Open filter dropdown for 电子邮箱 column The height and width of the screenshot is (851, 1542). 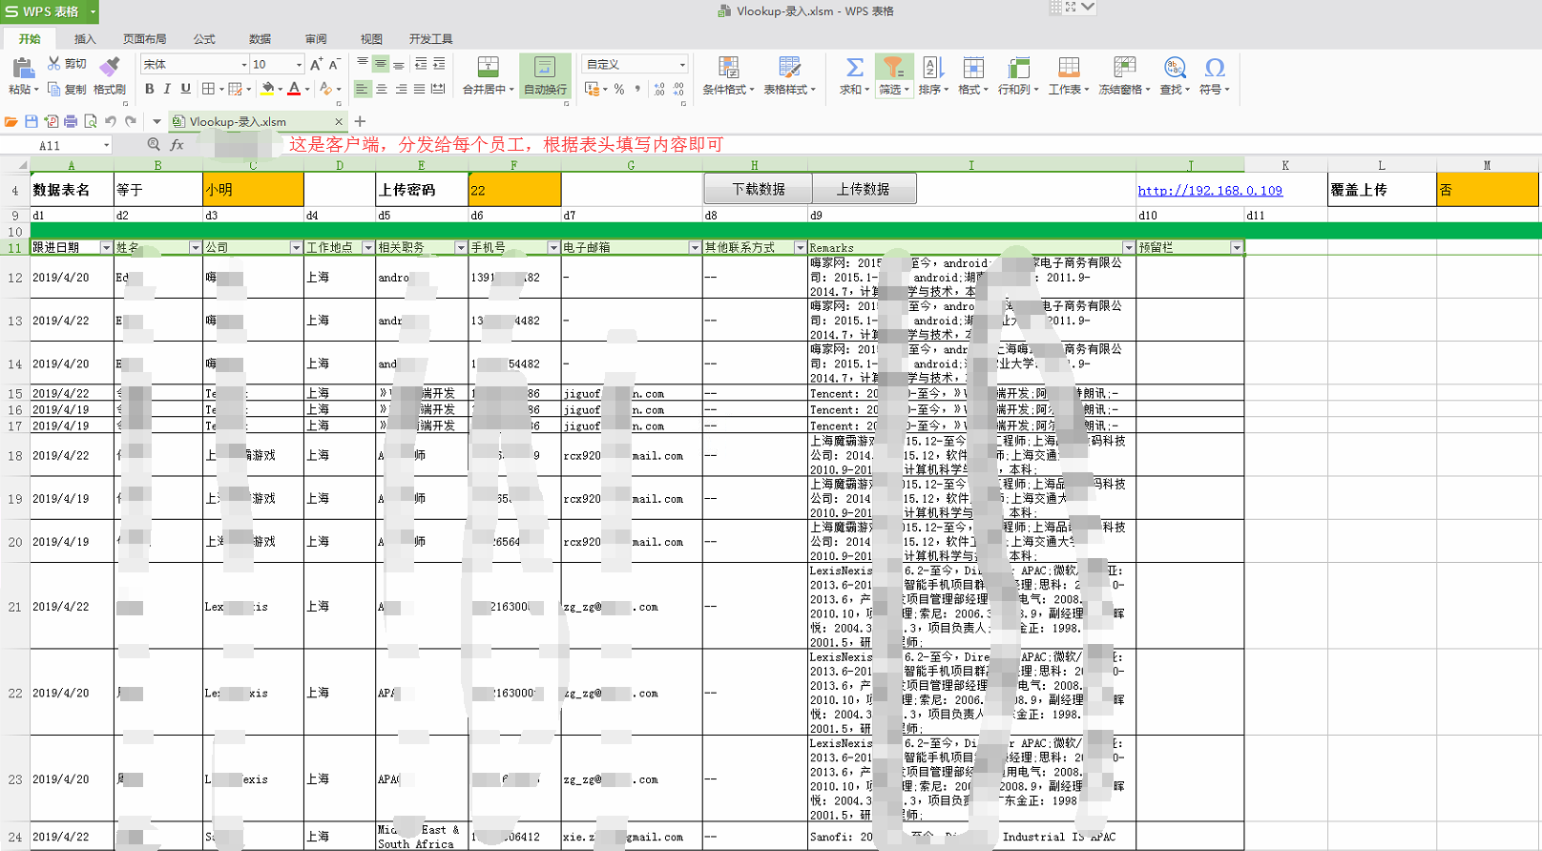click(x=694, y=247)
